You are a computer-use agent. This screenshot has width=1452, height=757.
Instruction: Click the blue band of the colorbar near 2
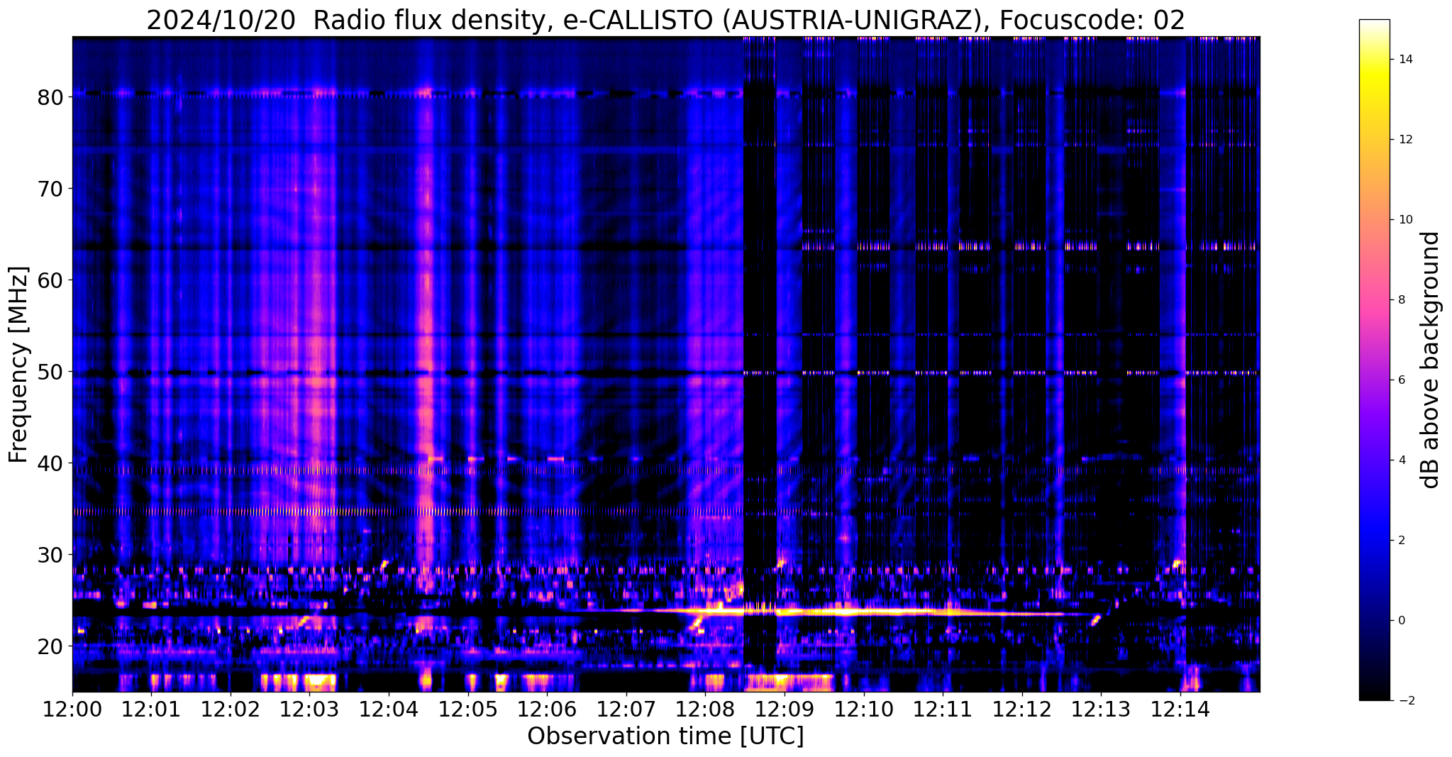[x=1374, y=541]
